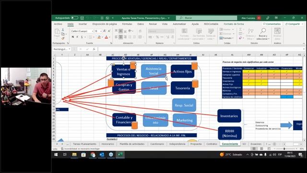Toggle italic K formatting

click(77, 37)
